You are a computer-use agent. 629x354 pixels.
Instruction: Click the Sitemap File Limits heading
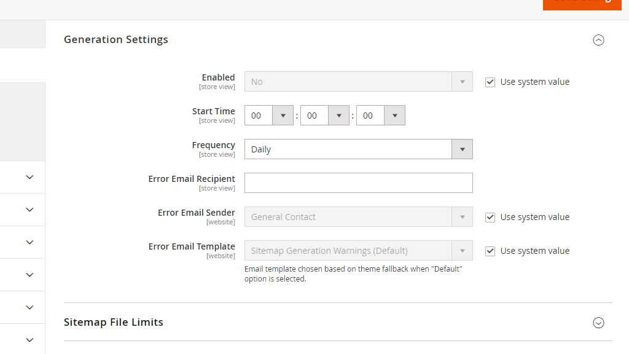(x=113, y=322)
